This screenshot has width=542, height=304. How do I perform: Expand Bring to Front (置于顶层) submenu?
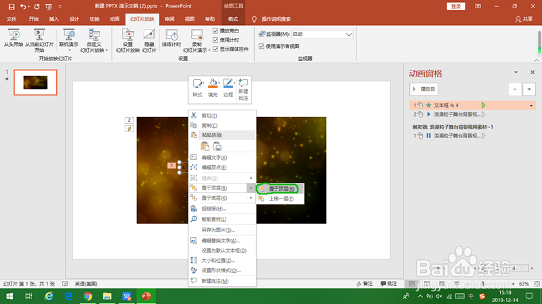pyautogui.click(x=222, y=188)
